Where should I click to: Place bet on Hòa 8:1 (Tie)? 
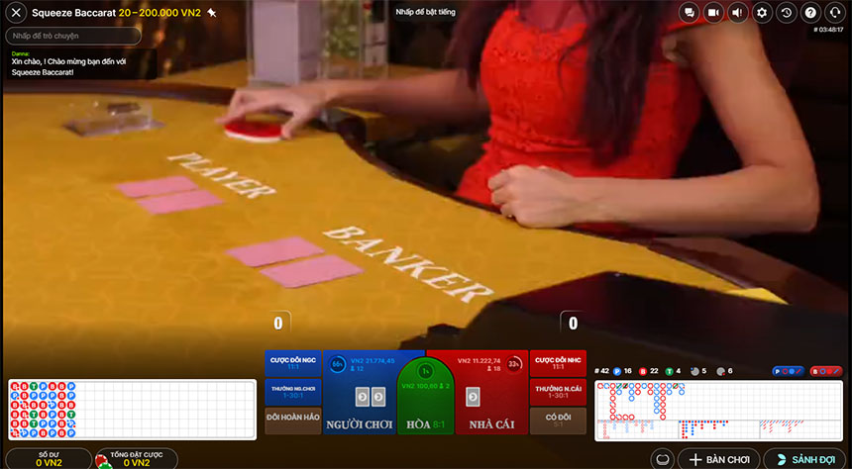(x=425, y=396)
